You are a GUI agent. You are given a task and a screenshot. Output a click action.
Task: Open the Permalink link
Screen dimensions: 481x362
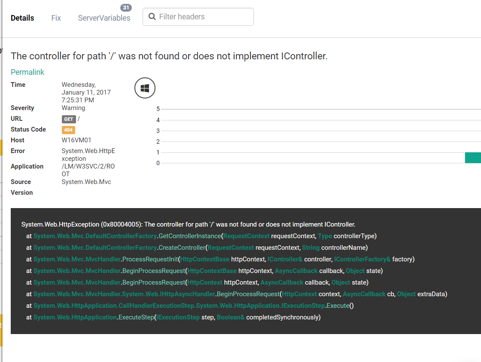pos(27,72)
